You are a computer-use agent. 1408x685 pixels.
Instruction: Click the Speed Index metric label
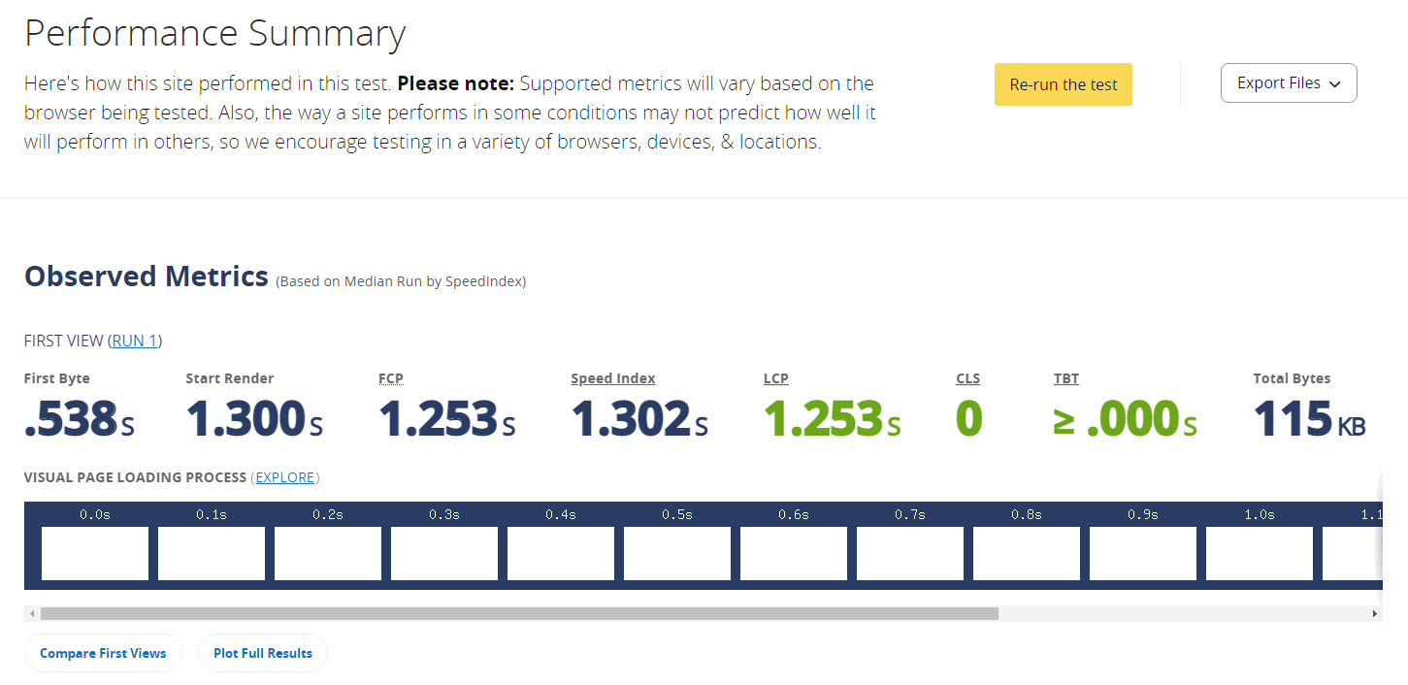point(613,378)
